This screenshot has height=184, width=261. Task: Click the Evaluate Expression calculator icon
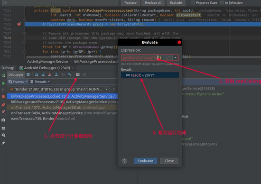click(x=78, y=74)
